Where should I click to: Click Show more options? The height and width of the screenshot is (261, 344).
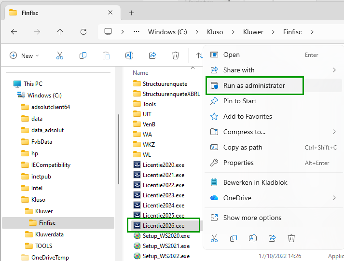click(x=252, y=218)
